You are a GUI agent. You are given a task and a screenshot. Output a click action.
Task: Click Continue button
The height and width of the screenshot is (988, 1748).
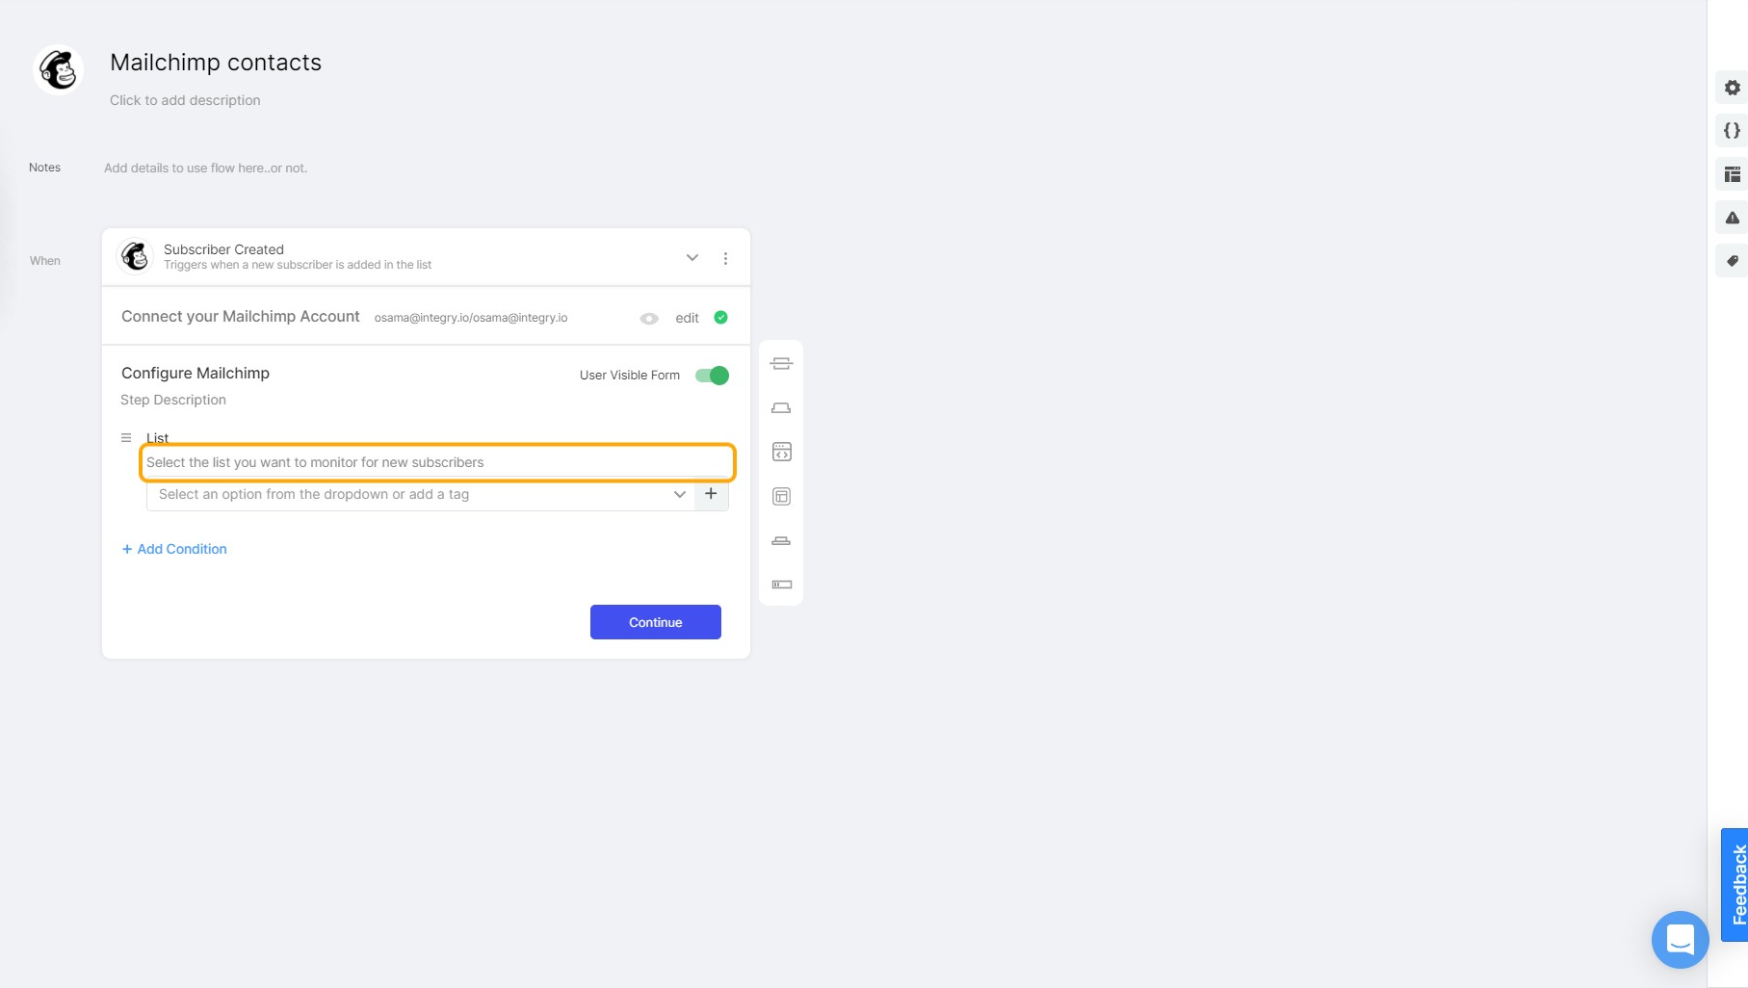pyautogui.click(x=655, y=622)
